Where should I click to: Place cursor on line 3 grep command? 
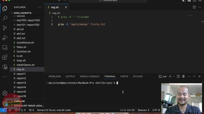click(x=82, y=24)
